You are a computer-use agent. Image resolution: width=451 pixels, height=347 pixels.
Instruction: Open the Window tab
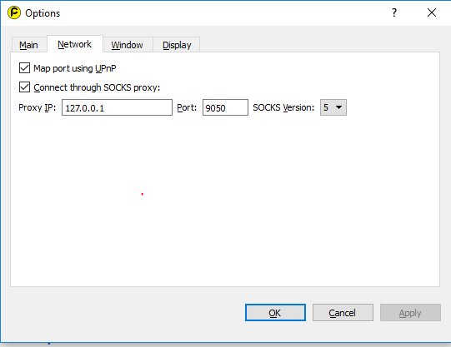pyautogui.click(x=128, y=45)
